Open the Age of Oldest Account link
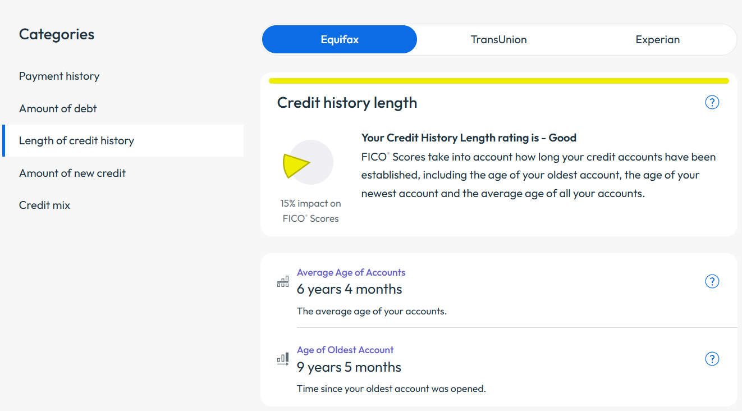The image size is (742, 411). click(x=345, y=350)
